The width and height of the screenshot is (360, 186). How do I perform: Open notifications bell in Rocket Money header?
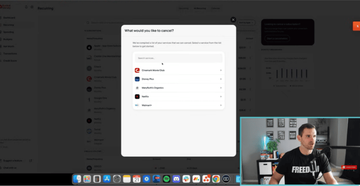point(26,7)
